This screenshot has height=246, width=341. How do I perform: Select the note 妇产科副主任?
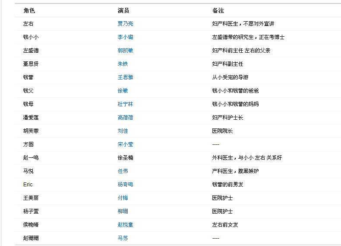[x=228, y=64]
